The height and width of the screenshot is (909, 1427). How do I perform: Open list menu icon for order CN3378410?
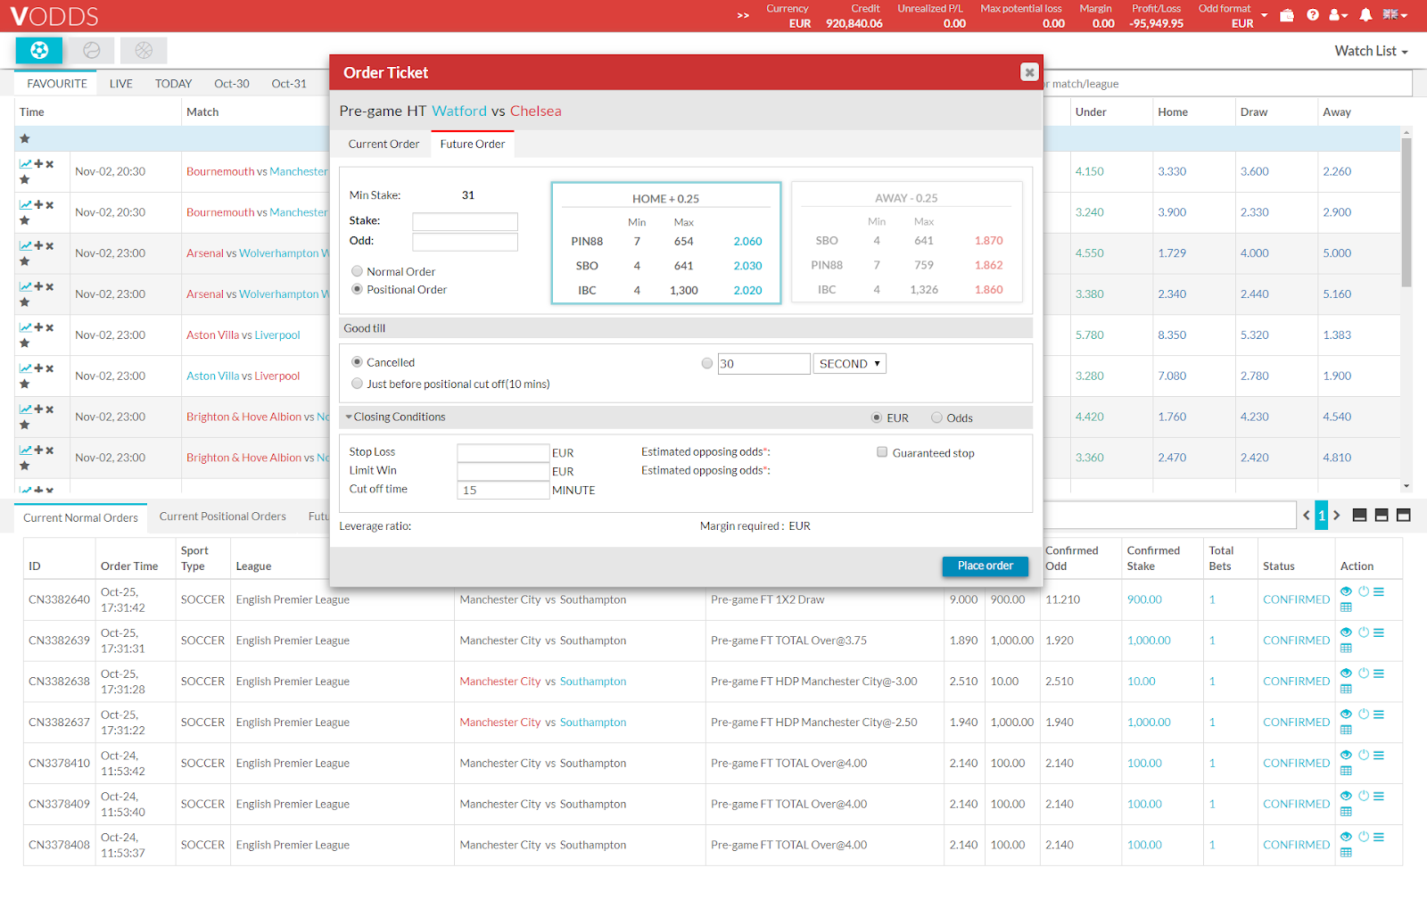pos(1379,755)
